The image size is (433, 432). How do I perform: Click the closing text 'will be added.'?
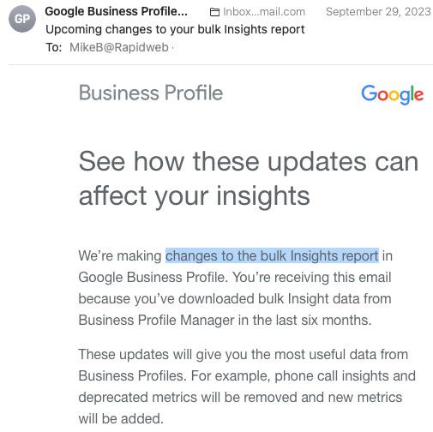click(121, 419)
